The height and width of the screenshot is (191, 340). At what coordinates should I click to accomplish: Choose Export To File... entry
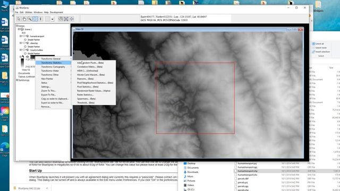[53, 95]
